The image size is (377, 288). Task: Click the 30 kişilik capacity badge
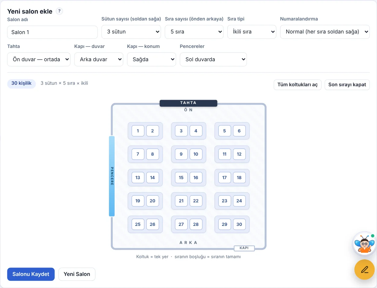tap(21, 84)
